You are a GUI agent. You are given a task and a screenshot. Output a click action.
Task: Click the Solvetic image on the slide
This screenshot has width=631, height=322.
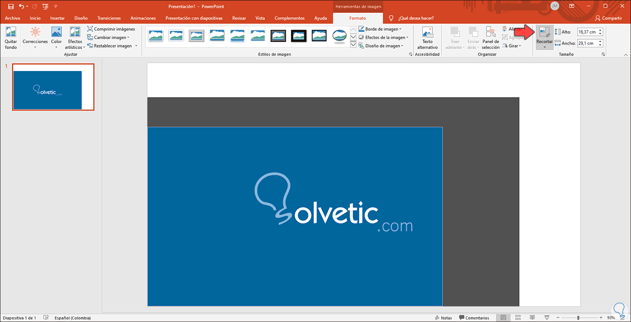coord(295,216)
